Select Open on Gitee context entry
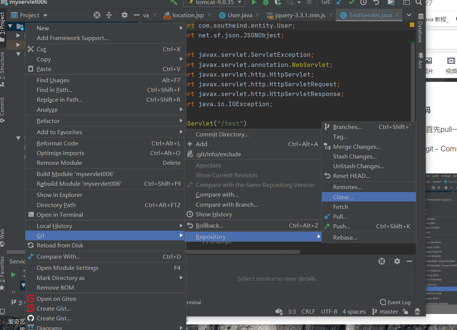The height and width of the screenshot is (330, 457). [105, 299]
